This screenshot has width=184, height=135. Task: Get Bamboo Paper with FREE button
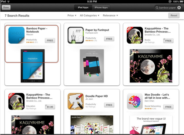50,40
